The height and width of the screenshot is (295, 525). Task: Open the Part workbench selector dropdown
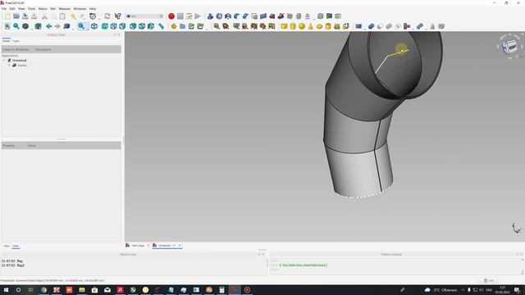[x=144, y=16]
